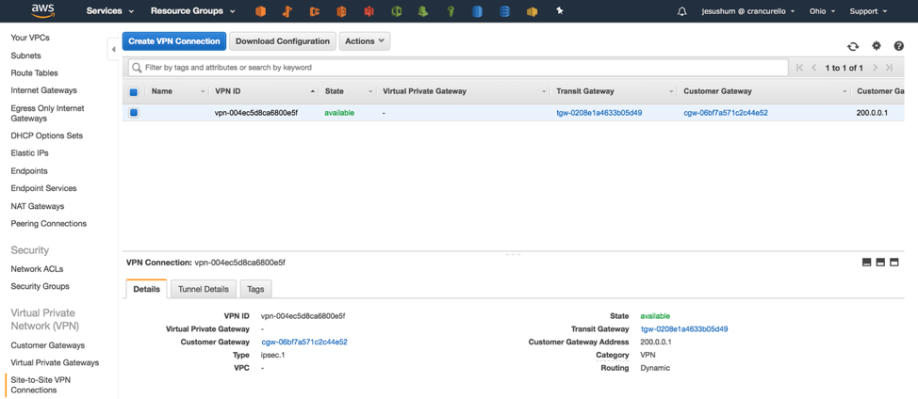Open Security Groups in sidebar

click(x=40, y=286)
